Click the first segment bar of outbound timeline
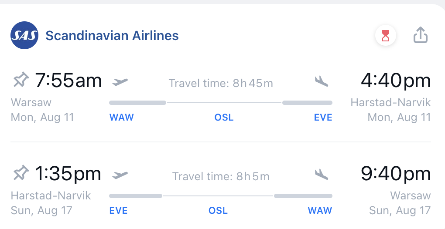This screenshot has width=445, height=229. [x=137, y=103]
